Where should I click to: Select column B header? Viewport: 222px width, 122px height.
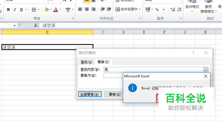(47, 32)
